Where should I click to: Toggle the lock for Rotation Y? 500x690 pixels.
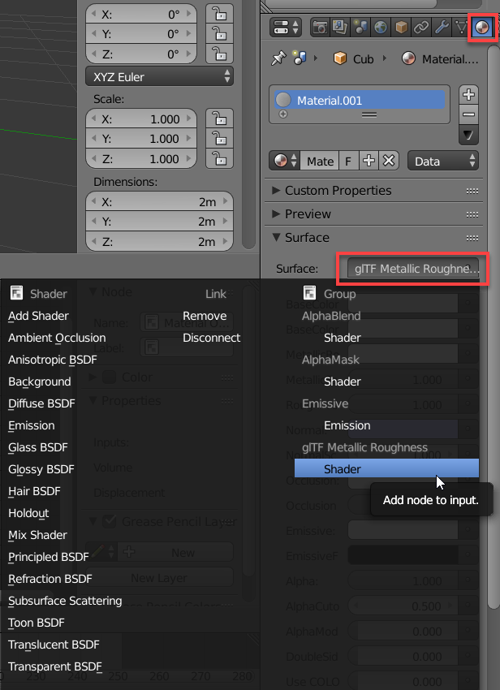(219, 34)
